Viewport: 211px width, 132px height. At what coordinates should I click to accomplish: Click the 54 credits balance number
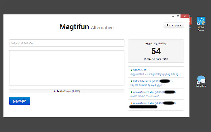click(x=156, y=51)
